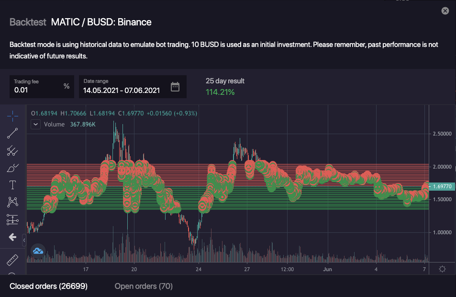
Task: Select the crosshair cursor tool
Action: (x=13, y=116)
